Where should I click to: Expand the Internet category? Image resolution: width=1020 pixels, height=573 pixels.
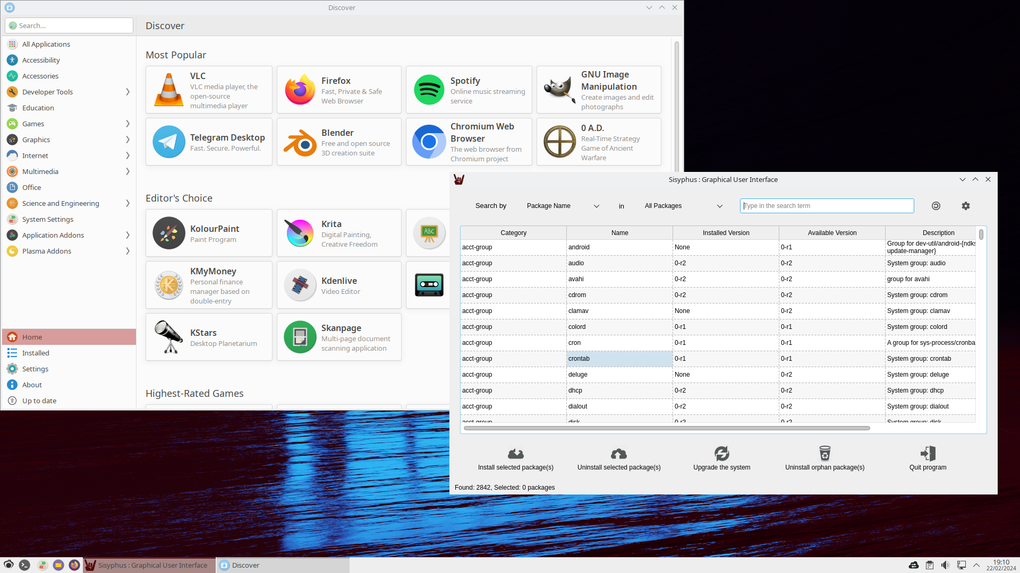tap(127, 155)
